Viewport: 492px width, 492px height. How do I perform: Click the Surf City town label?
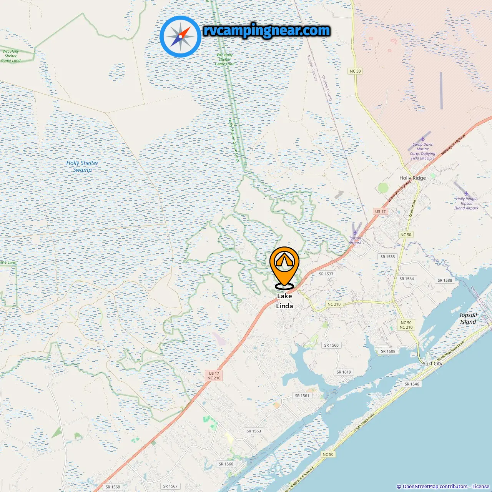[x=432, y=363]
